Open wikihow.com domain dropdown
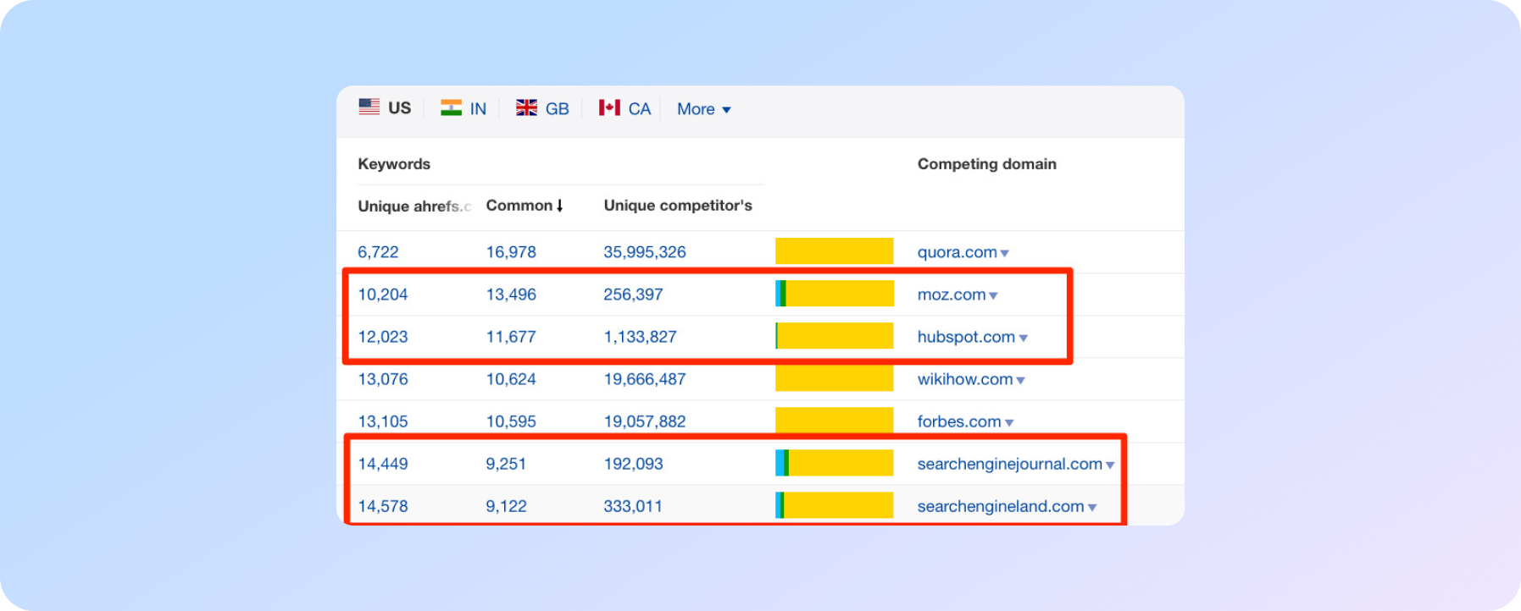The width and height of the screenshot is (1521, 611). 971,379
